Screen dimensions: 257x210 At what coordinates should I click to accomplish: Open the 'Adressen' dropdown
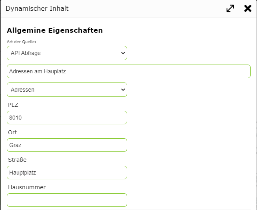click(67, 90)
